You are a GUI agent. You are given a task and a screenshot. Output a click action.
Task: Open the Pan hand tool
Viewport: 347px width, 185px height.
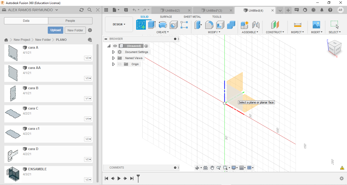(x=212, y=168)
